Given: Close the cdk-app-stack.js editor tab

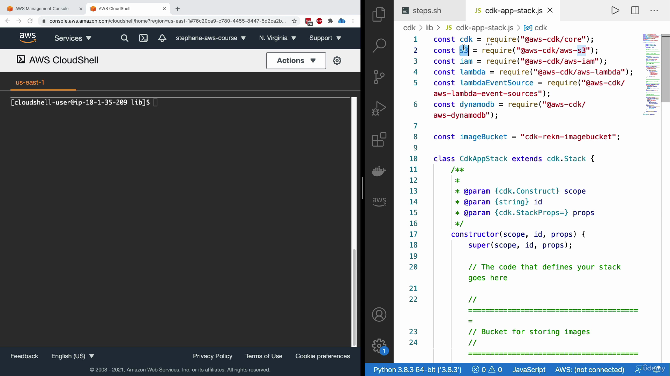Looking at the screenshot, I should pos(550,10).
